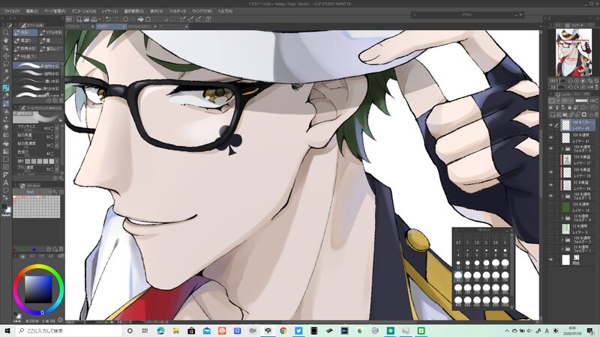Click the New document icon in the command bar

[x=79, y=19]
